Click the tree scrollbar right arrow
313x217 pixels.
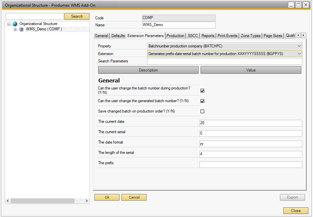(87, 201)
